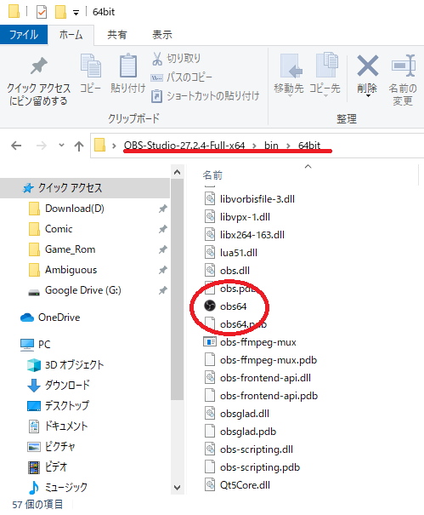The image size is (424, 515).
Task: Expand breadcrumb chevron after bin
Action: coord(288,146)
